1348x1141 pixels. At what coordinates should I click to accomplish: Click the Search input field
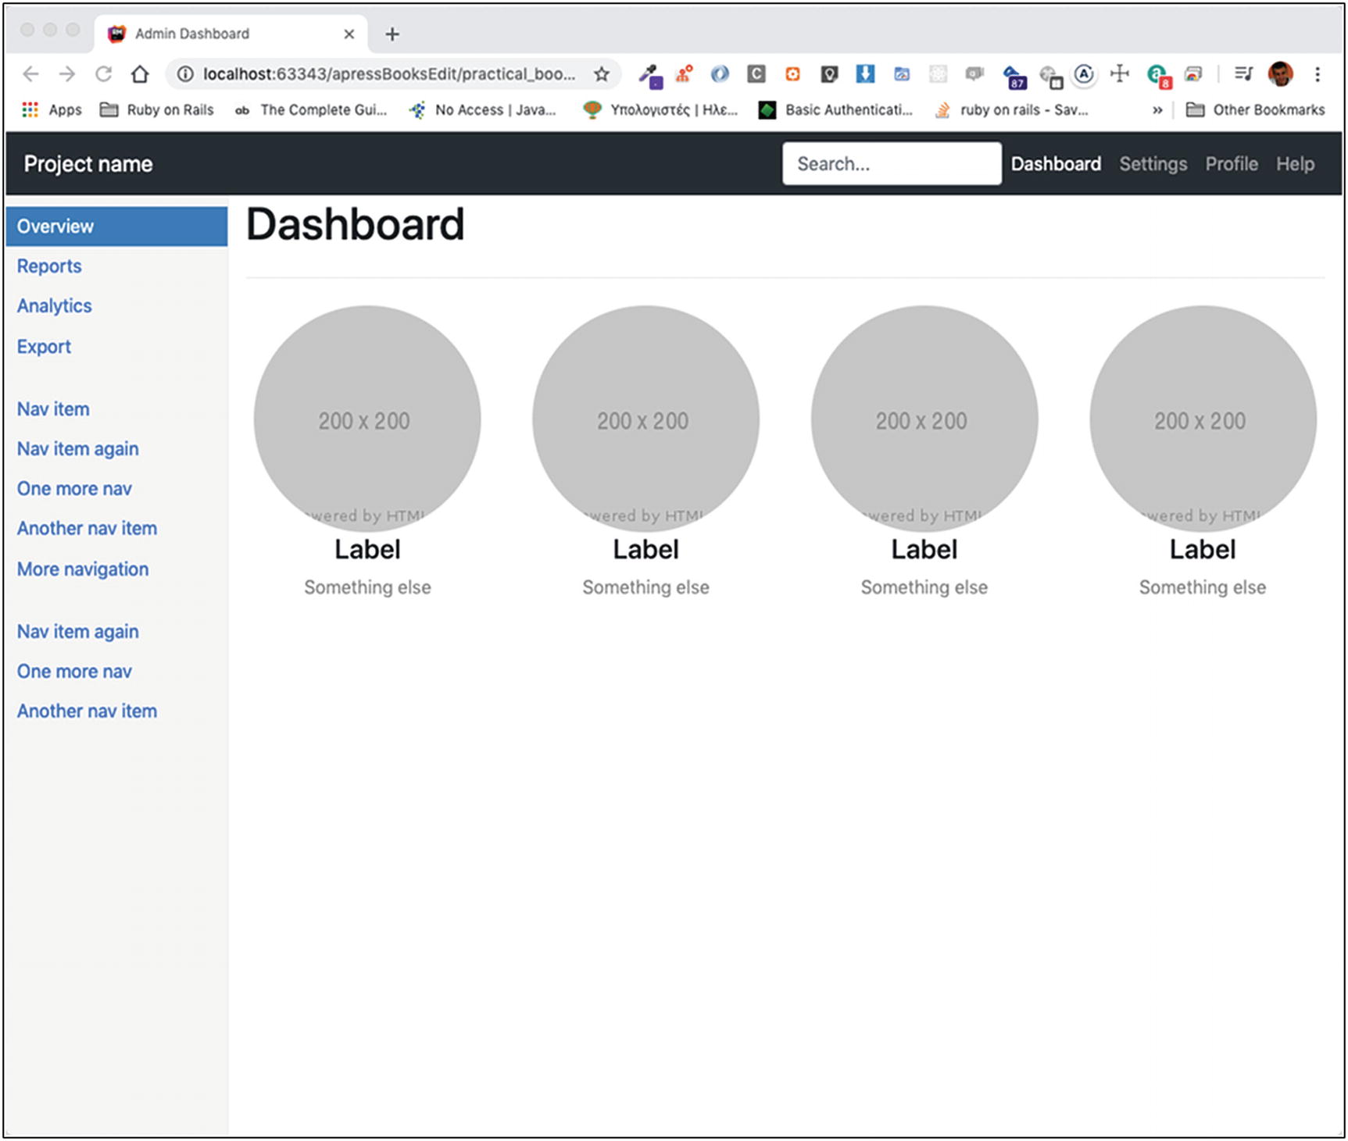click(x=891, y=164)
